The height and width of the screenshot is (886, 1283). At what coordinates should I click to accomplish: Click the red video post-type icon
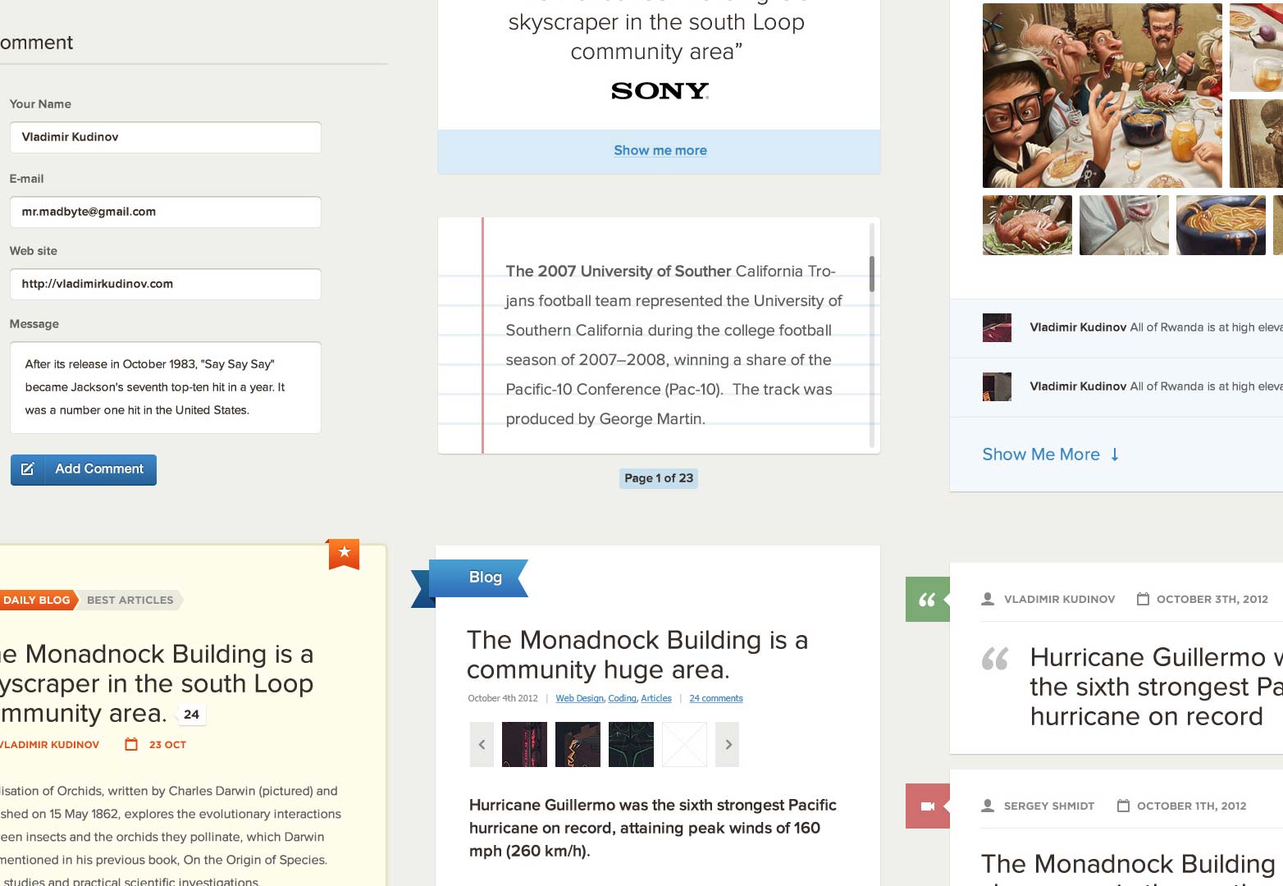click(x=928, y=806)
